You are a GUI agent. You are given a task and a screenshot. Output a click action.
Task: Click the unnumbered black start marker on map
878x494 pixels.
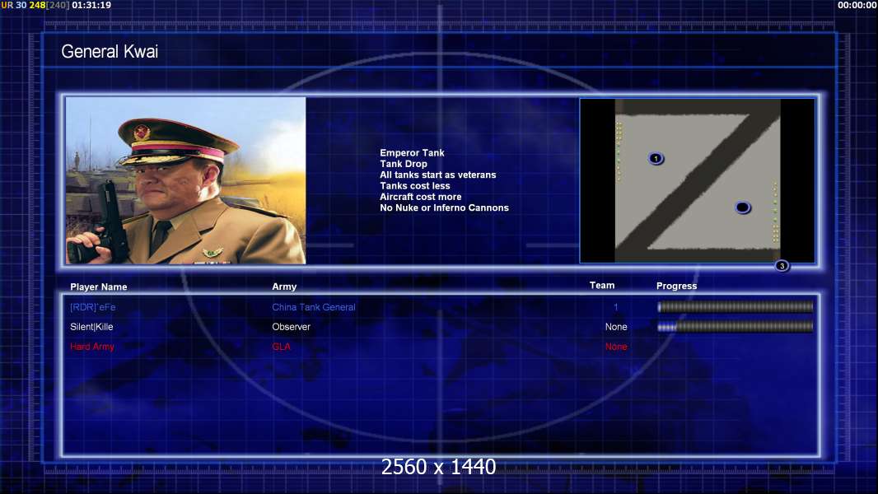[742, 207]
